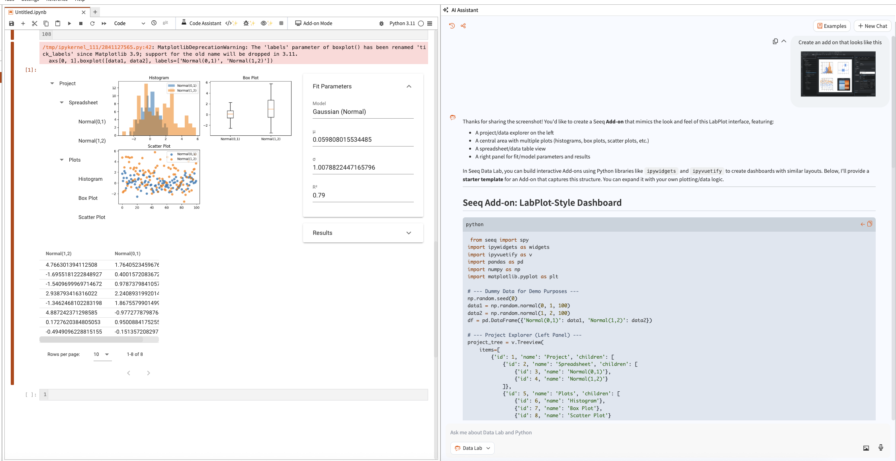
Task: Save the notebook with the disk icon
Action: pyautogui.click(x=12, y=23)
